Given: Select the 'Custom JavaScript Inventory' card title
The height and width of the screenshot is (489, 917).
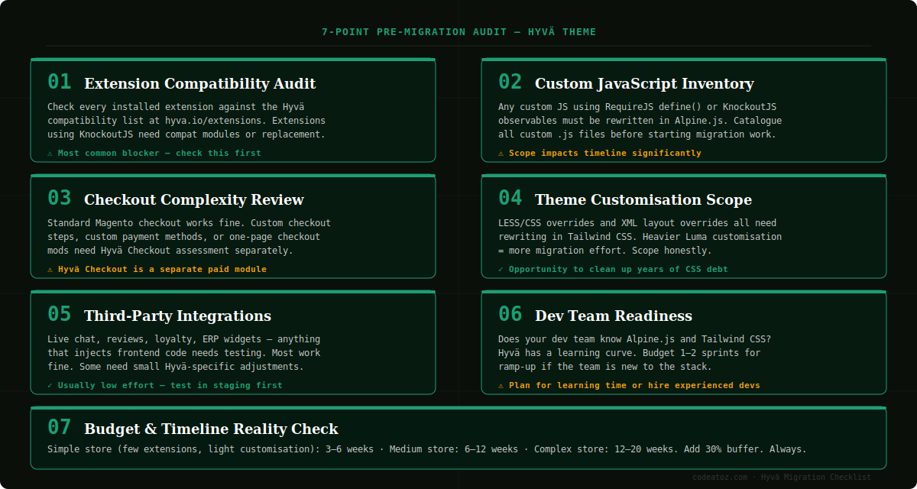Looking at the screenshot, I should tap(644, 83).
